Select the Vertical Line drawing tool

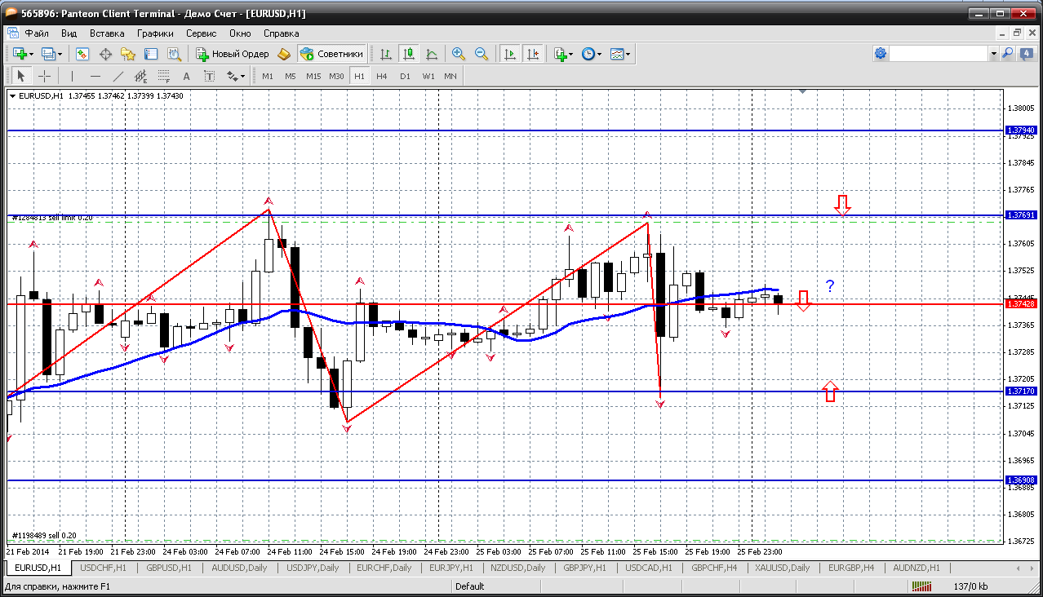tap(72, 76)
